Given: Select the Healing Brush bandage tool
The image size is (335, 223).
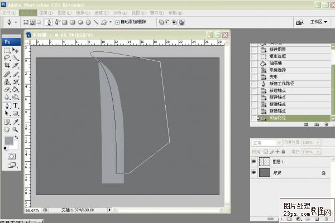Looking at the screenshot, I should tap(7, 74).
